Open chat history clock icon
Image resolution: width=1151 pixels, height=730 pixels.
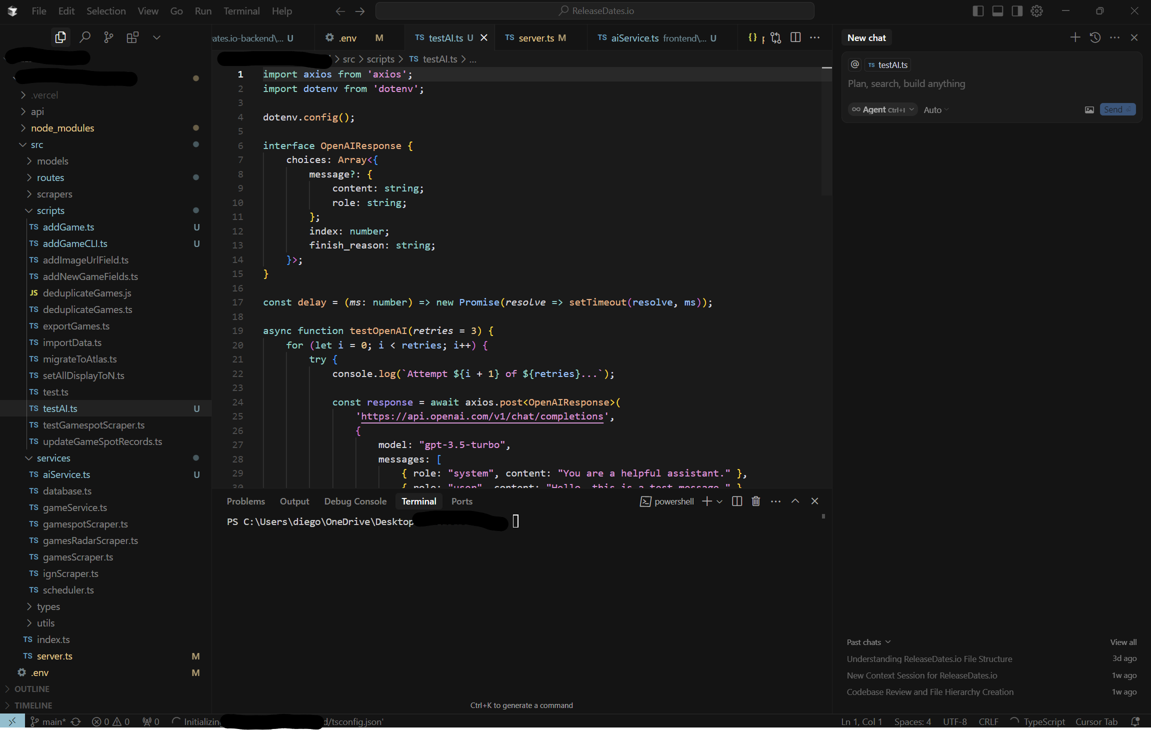pyautogui.click(x=1095, y=37)
